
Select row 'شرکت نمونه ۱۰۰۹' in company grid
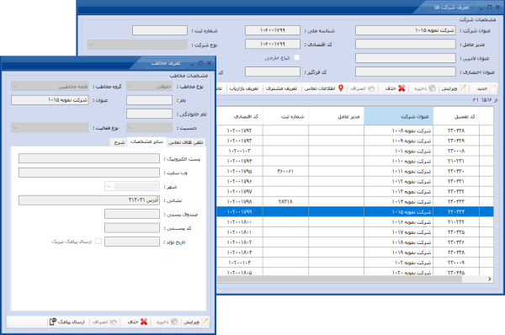(355, 141)
